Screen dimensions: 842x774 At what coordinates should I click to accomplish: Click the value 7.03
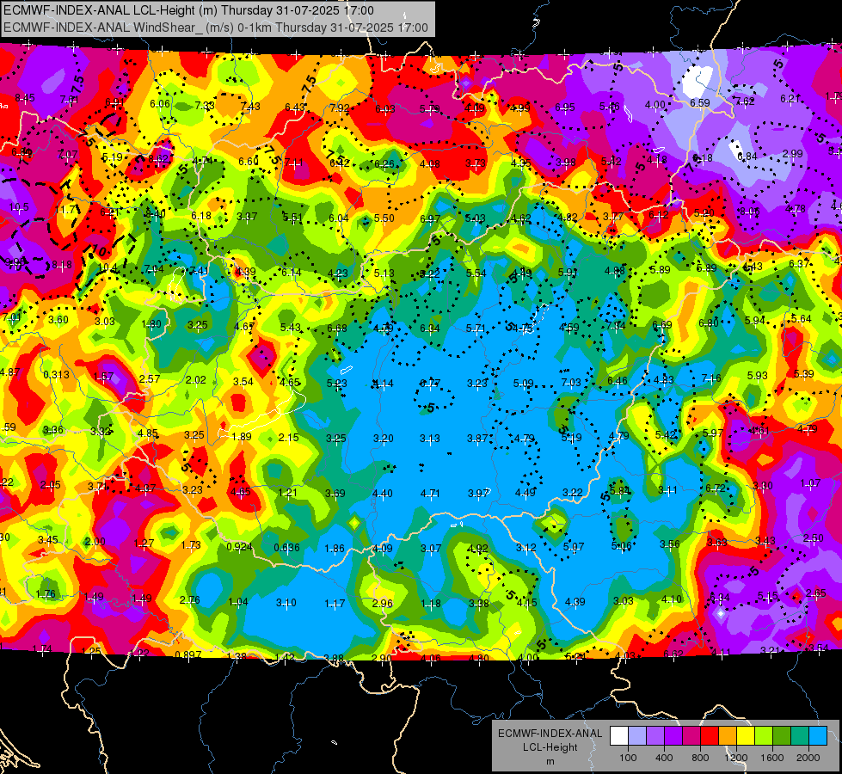571,382
